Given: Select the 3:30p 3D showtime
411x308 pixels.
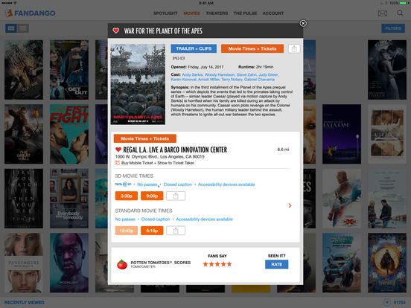Looking at the screenshot, I should 127,196.
